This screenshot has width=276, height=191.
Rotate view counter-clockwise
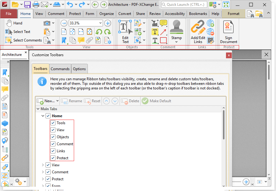pos(99,32)
